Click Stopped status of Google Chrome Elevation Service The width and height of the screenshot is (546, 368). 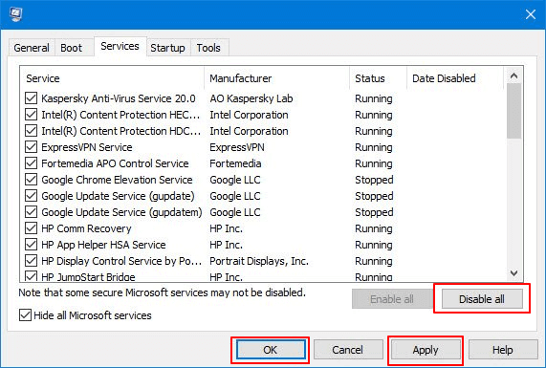coord(374,180)
